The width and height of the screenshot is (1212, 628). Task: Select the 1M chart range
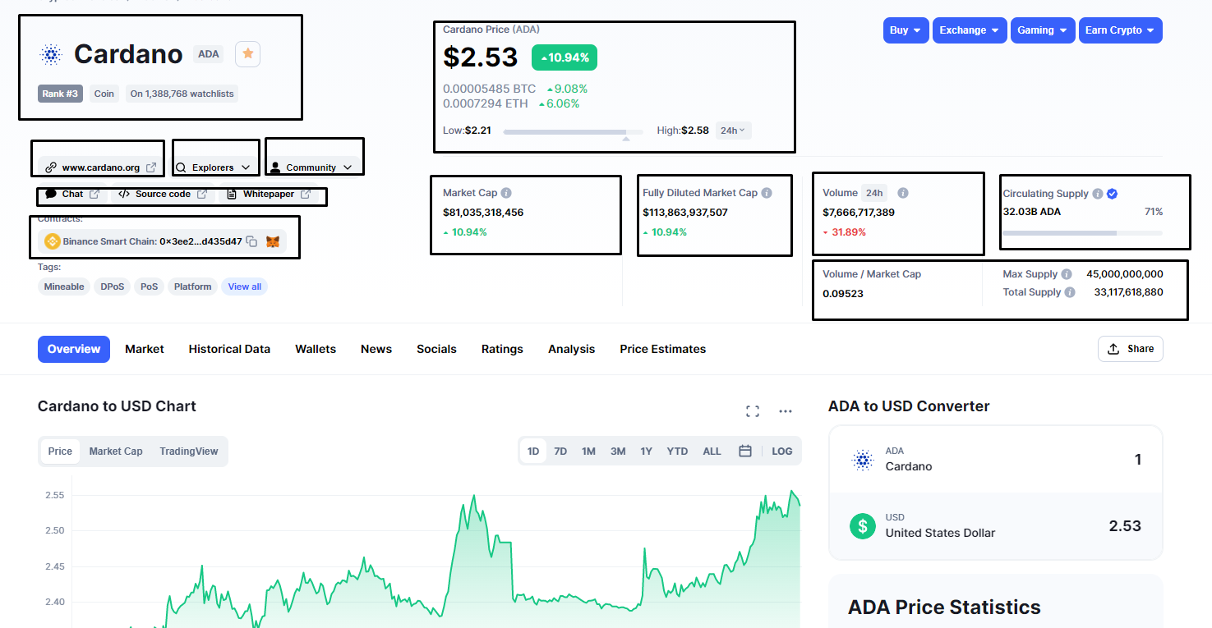(588, 451)
